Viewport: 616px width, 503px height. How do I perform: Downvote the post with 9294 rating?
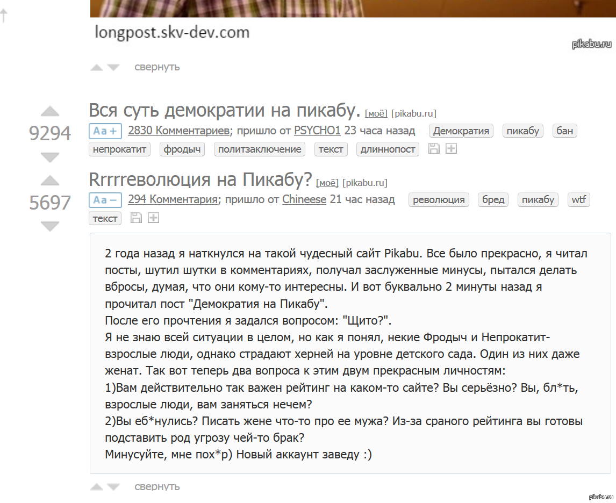[x=50, y=157]
